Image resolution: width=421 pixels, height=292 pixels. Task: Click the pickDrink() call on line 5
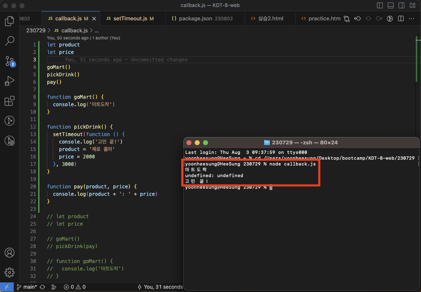(63, 75)
